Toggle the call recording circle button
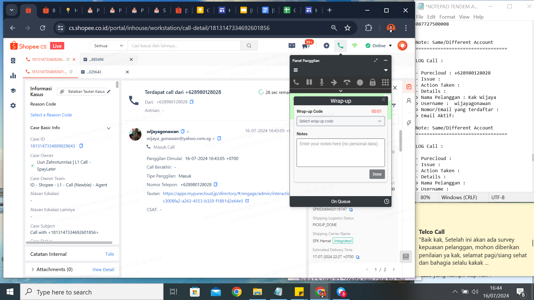The width and height of the screenshot is (534, 300). tap(360, 82)
